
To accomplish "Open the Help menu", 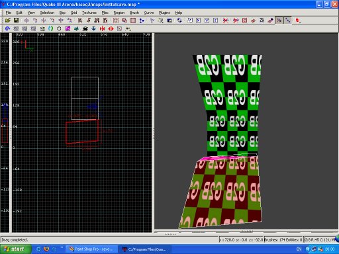I will tap(179, 13).
